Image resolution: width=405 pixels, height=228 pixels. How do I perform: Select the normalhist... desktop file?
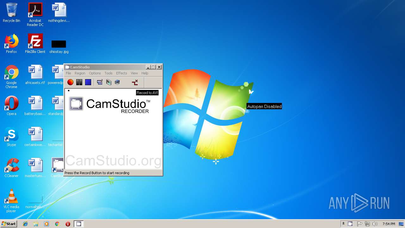click(x=35, y=203)
